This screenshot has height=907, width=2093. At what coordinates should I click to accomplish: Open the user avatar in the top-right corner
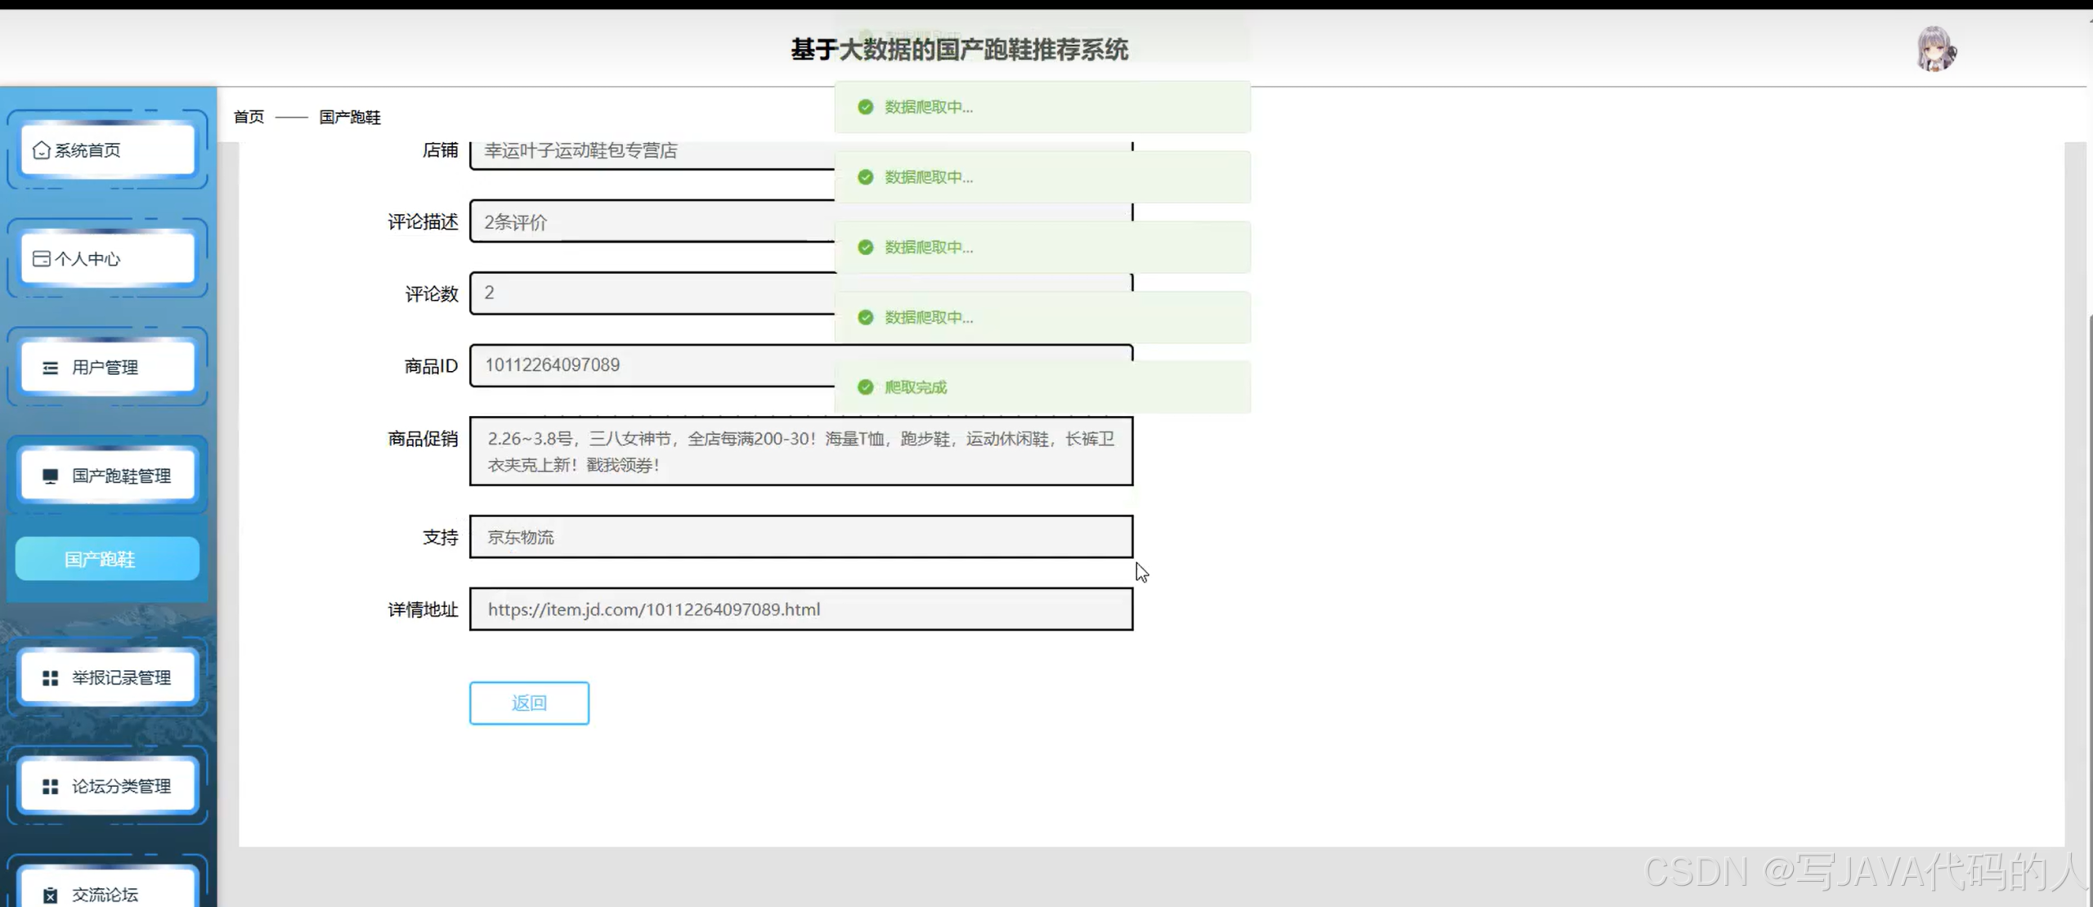pyautogui.click(x=1937, y=49)
